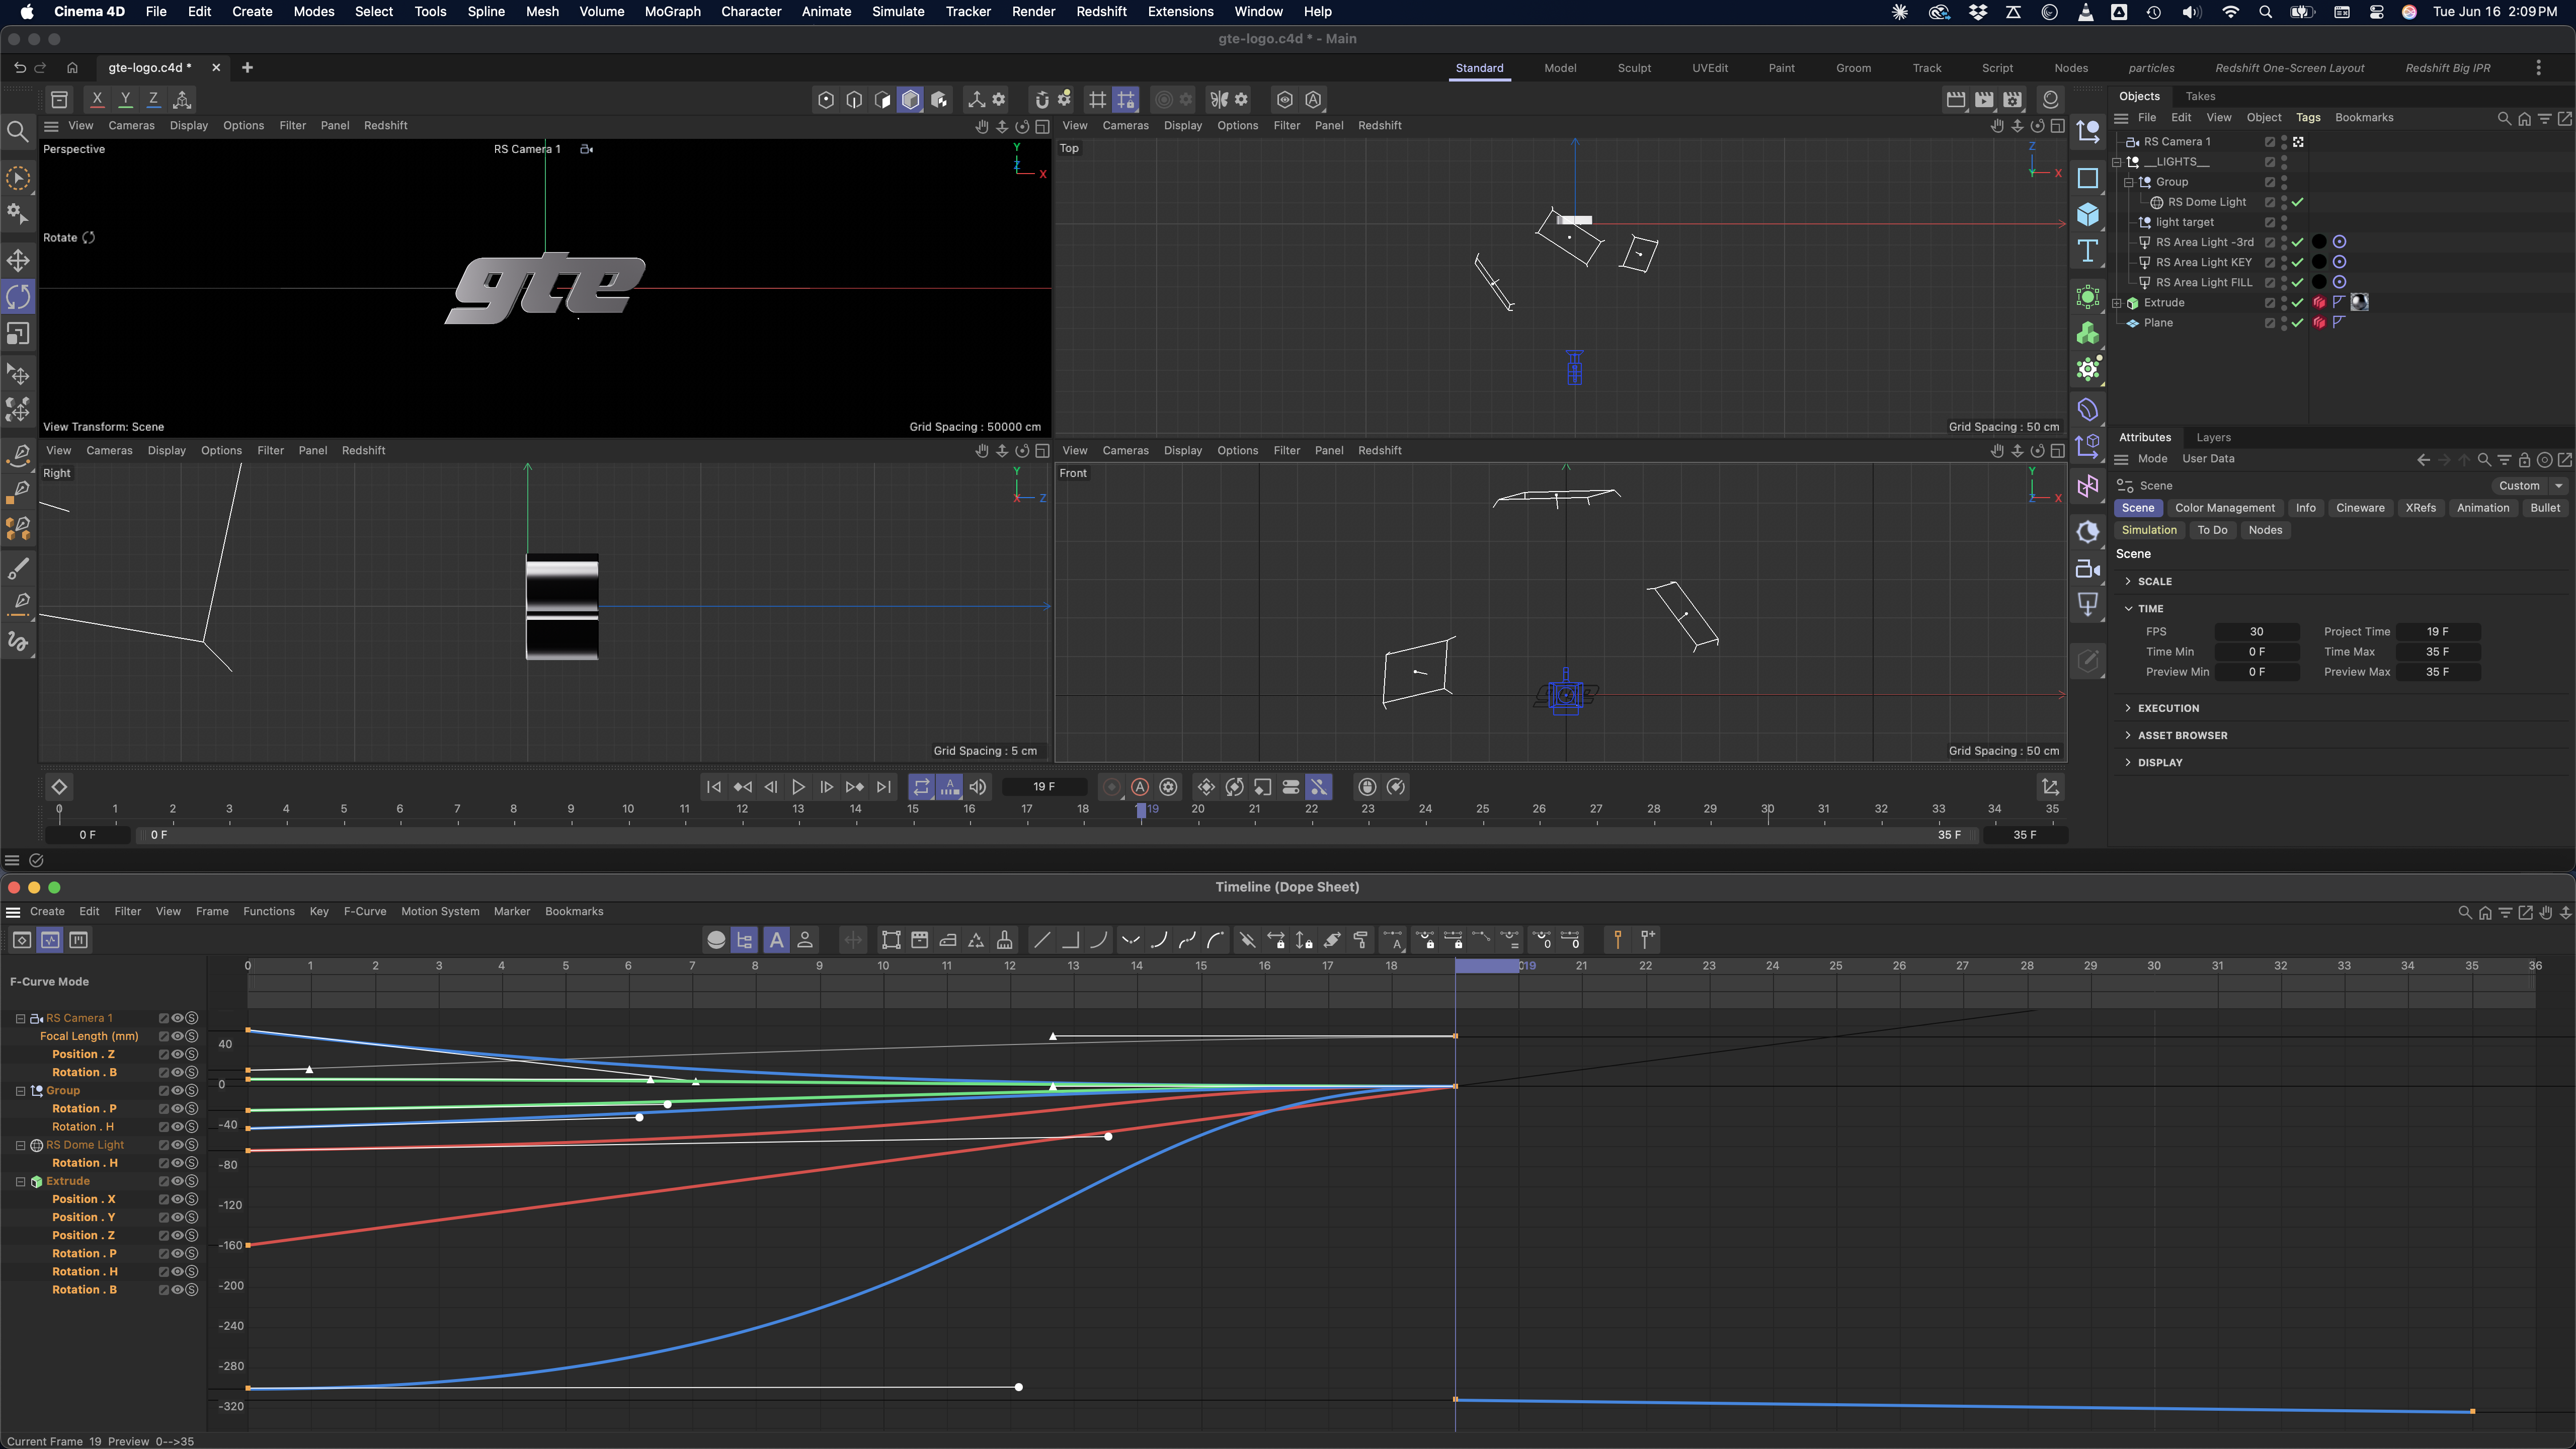Open the Cineware tab
2576x1449 pixels.
(2360, 508)
